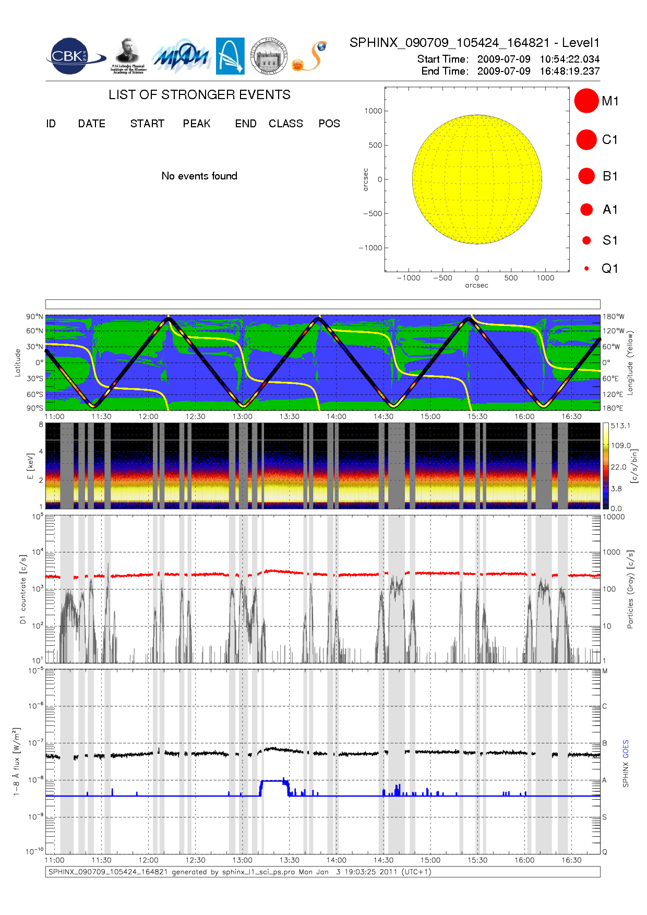Click the 'No events found' text
This screenshot has width=647, height=915.
click(199, 176)
